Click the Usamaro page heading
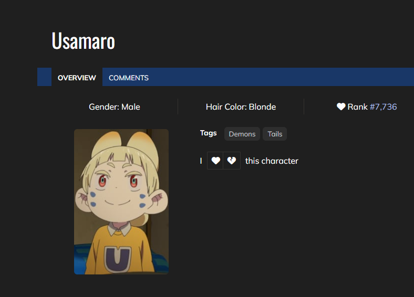Viewport: 414px width, 297px height. (83, 41)
